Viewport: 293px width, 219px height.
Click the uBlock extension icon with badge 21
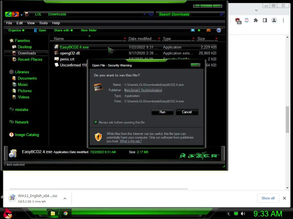[x=238, y=21]
